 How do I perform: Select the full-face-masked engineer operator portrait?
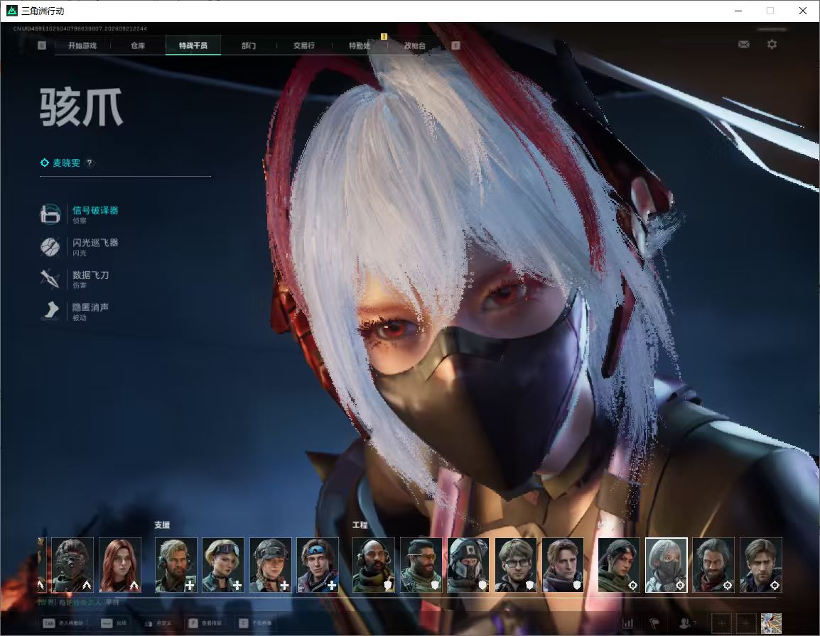[468, 565]
